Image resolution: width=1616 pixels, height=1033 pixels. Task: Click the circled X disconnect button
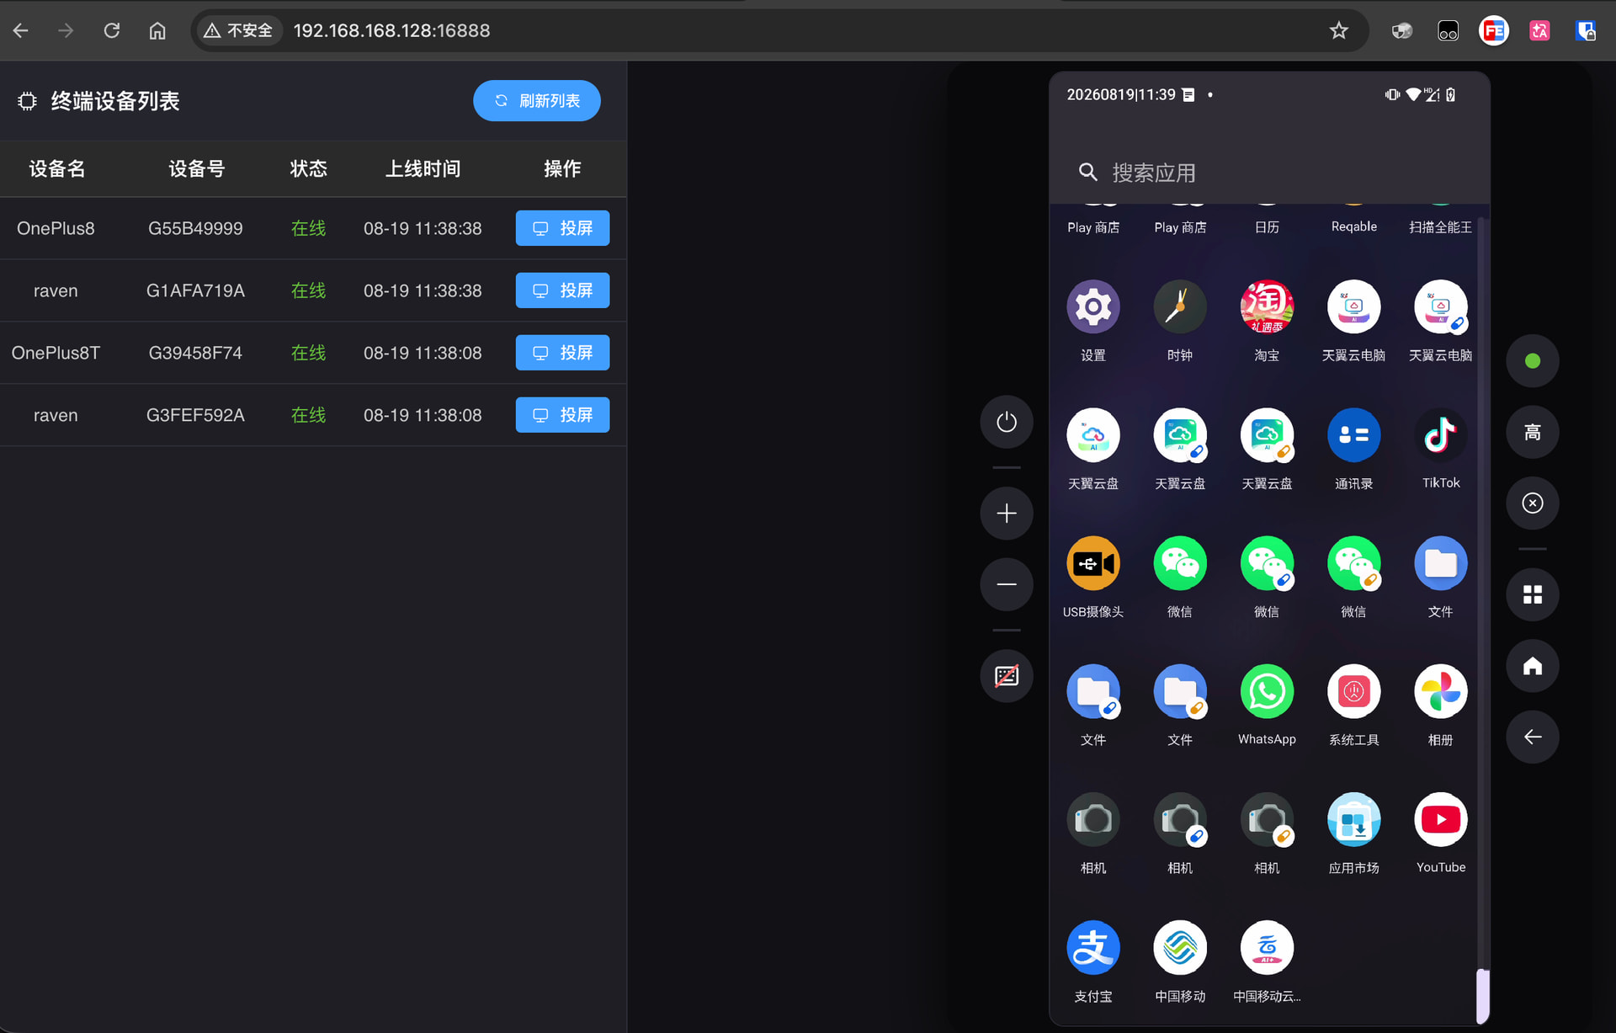point(1533,503)
